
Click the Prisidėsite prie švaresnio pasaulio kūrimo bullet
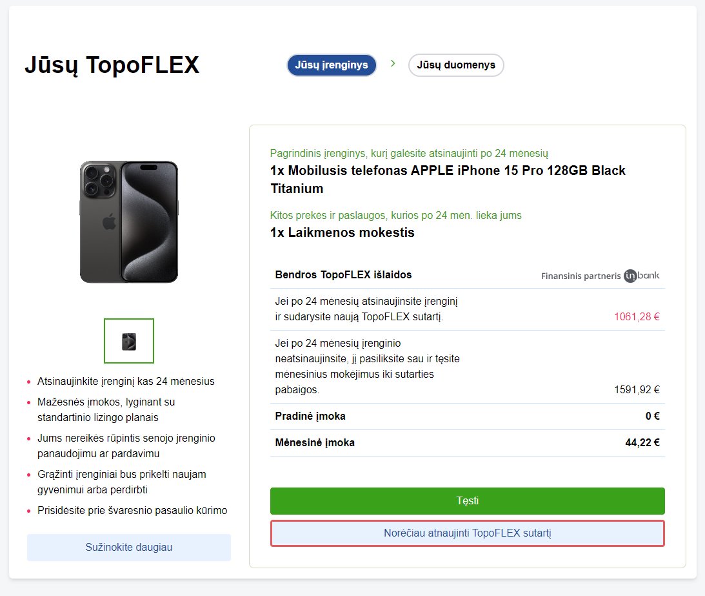(x=132, y=511)
